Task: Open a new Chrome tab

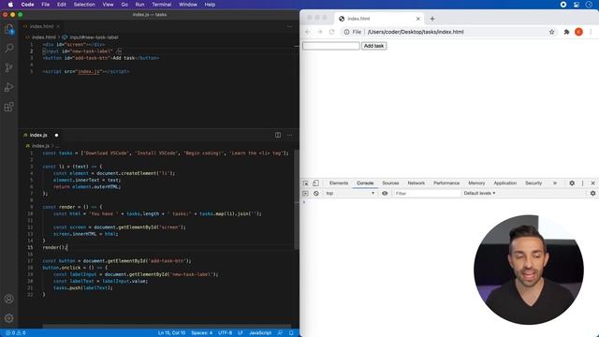Action: pos(432,19)
